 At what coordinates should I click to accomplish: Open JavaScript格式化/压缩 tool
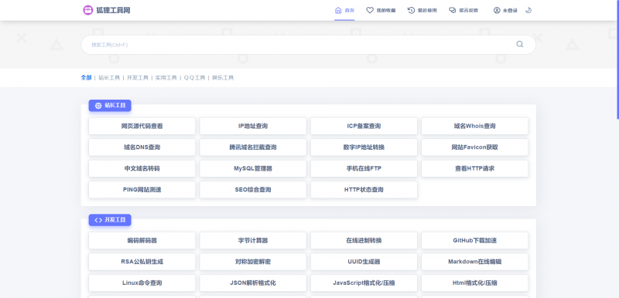[x=364, y=283]
